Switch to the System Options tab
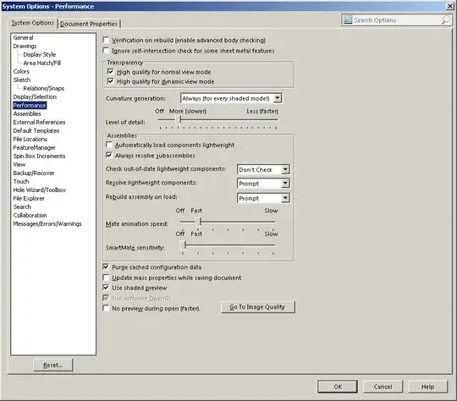Image resolution: width=457 pixels, height=401 pixels. [x=33, y=23]
